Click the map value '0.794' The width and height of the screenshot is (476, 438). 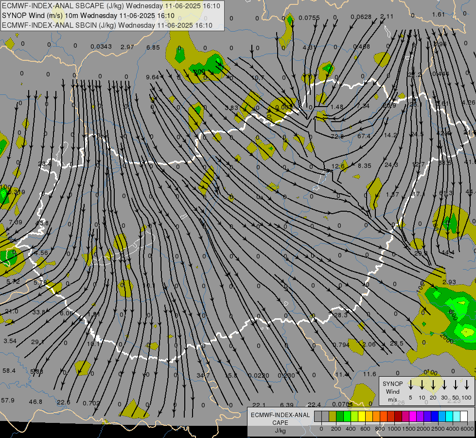pos(341,345)
